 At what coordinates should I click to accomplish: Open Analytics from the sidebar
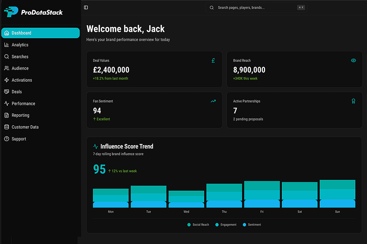20,45
